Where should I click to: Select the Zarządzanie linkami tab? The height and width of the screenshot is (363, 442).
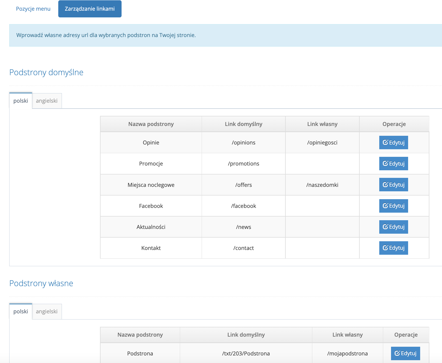[x=90, y=9]
